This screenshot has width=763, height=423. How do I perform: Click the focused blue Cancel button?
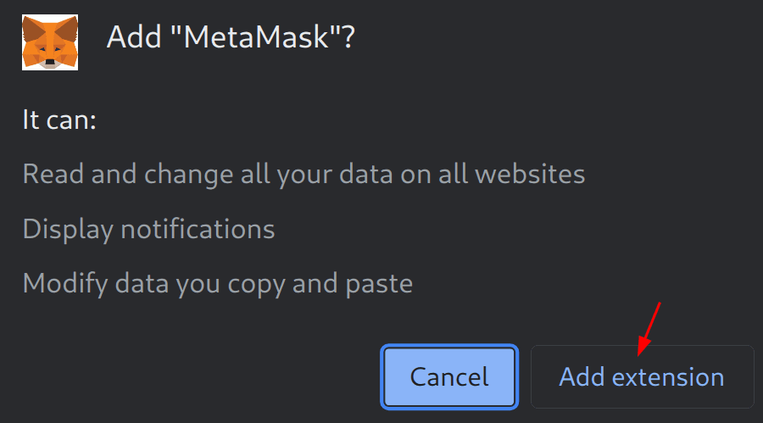click(449, 376)
